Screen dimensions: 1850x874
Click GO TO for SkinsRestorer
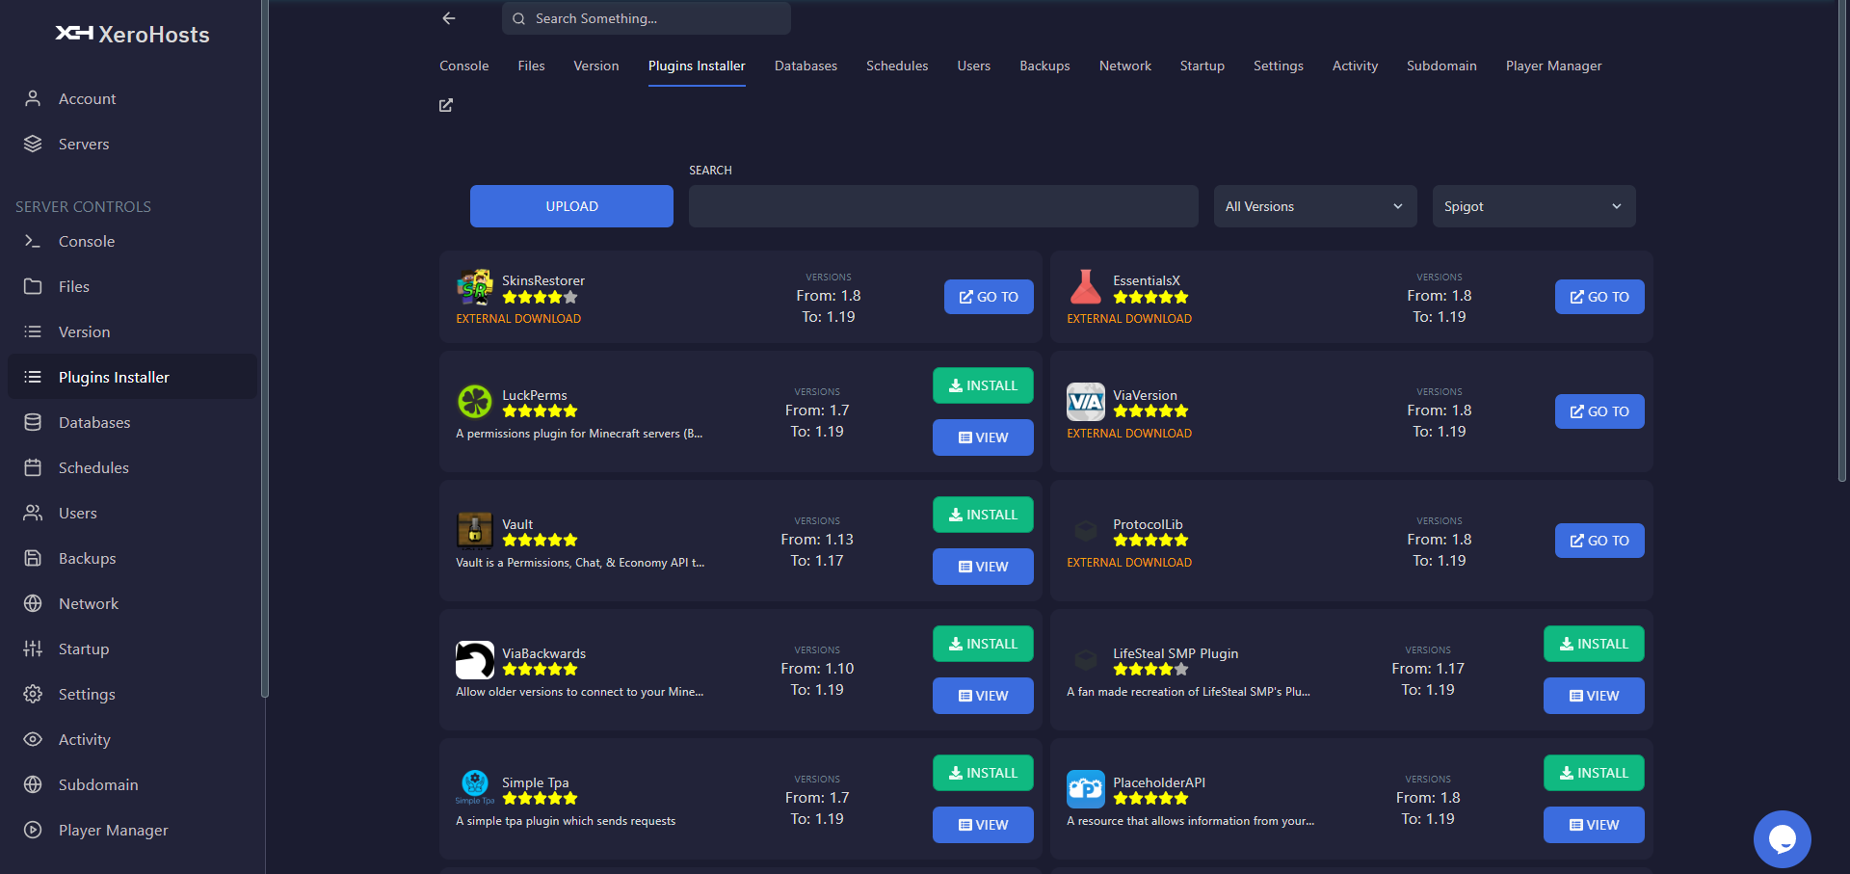click(989, 297)
